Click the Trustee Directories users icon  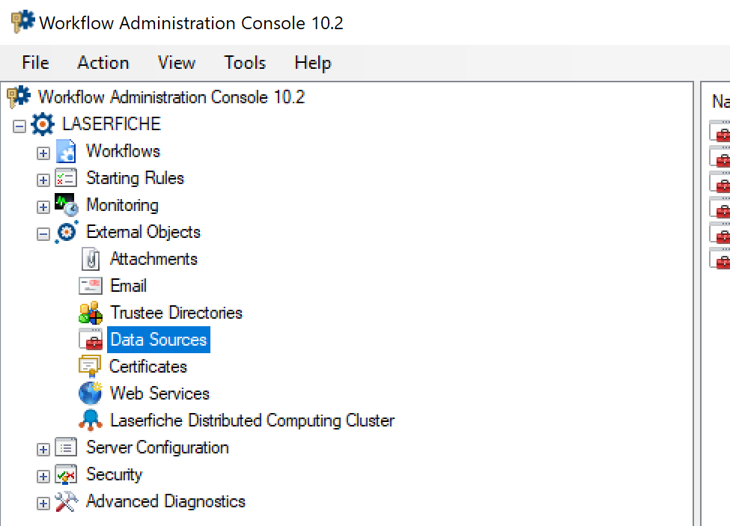tap(91, 313)
